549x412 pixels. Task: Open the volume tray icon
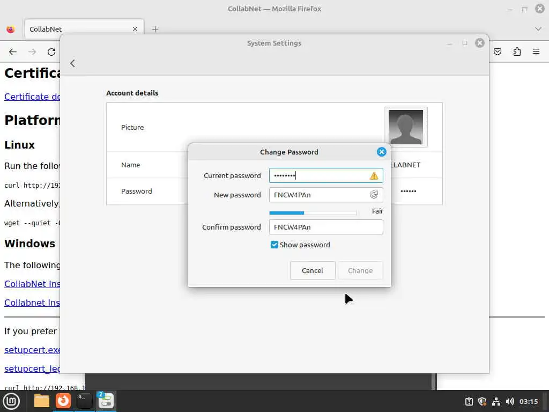[510, 401]
